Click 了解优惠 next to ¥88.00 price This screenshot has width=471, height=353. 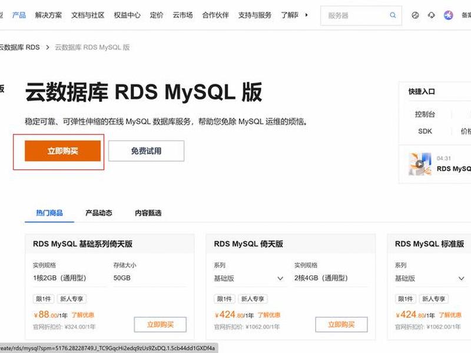pyautogui.click(x=82, y=315)
